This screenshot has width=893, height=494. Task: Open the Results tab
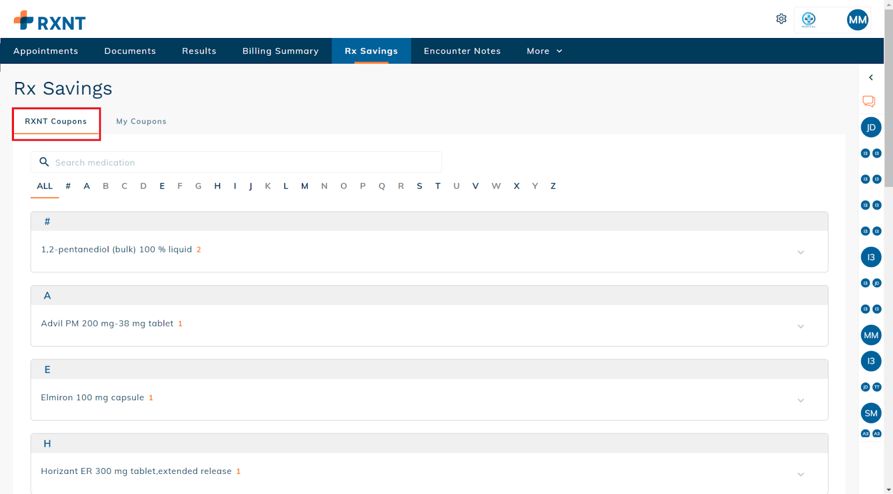coord(199,51)
